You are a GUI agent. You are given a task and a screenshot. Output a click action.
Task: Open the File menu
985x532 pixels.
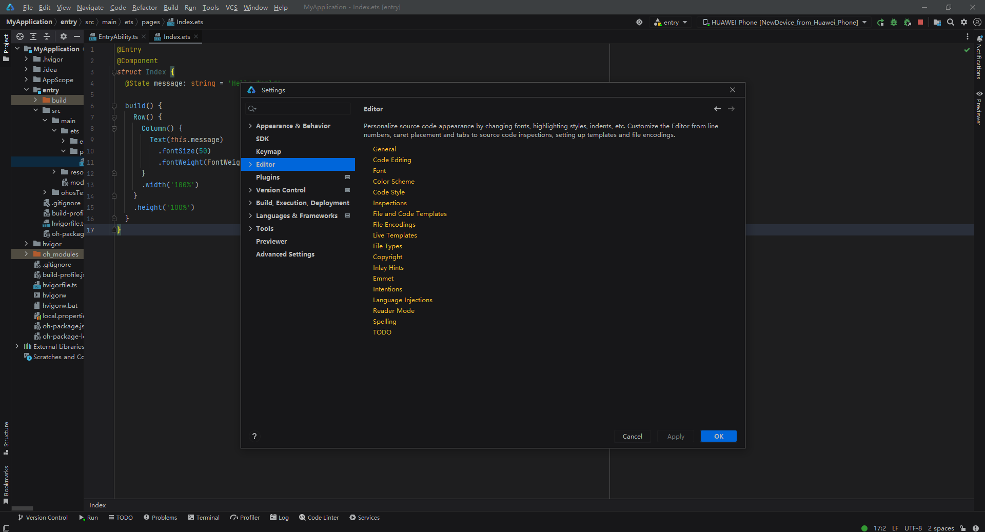[x=28, y=7]
